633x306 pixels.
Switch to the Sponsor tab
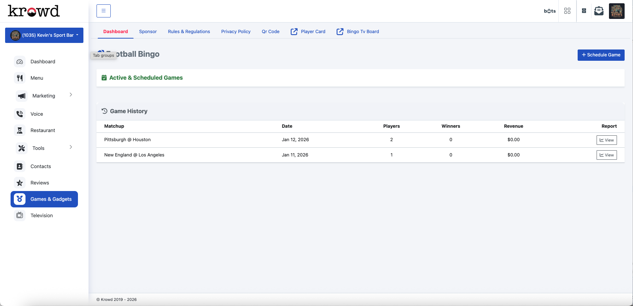(148, 32)
